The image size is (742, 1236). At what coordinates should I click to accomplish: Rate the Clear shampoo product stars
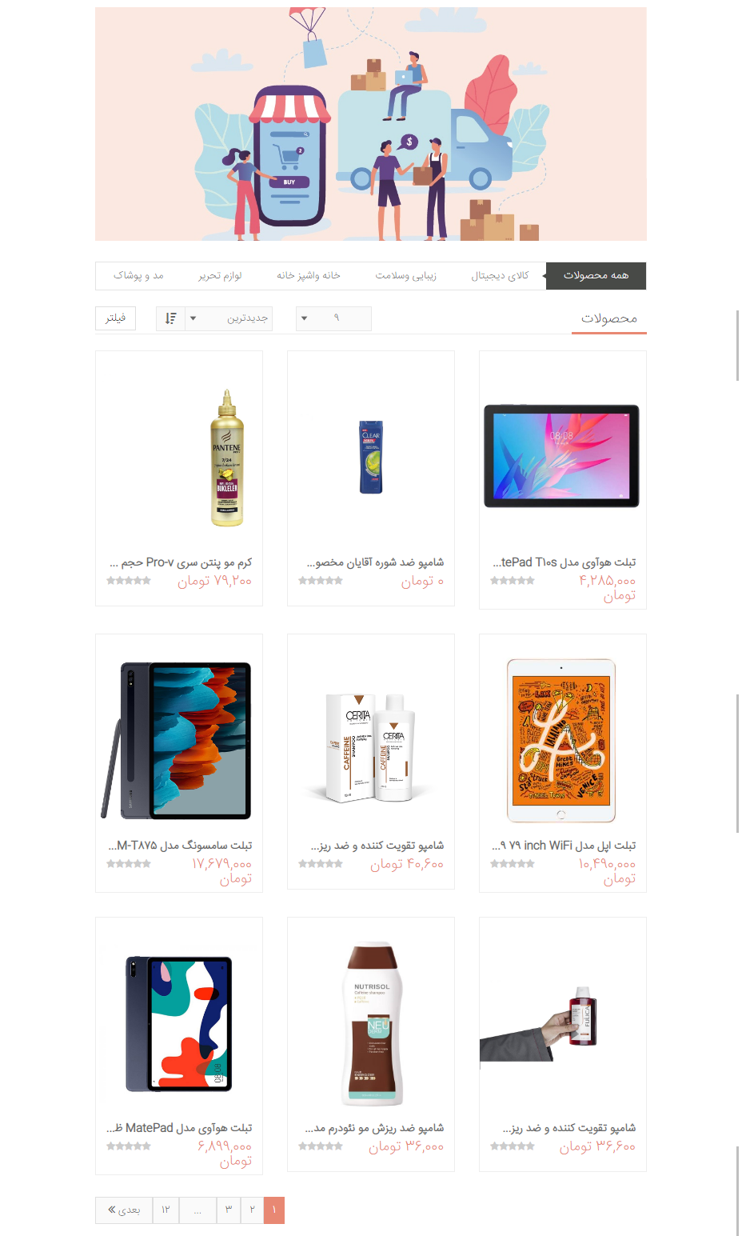click(321, 581)
